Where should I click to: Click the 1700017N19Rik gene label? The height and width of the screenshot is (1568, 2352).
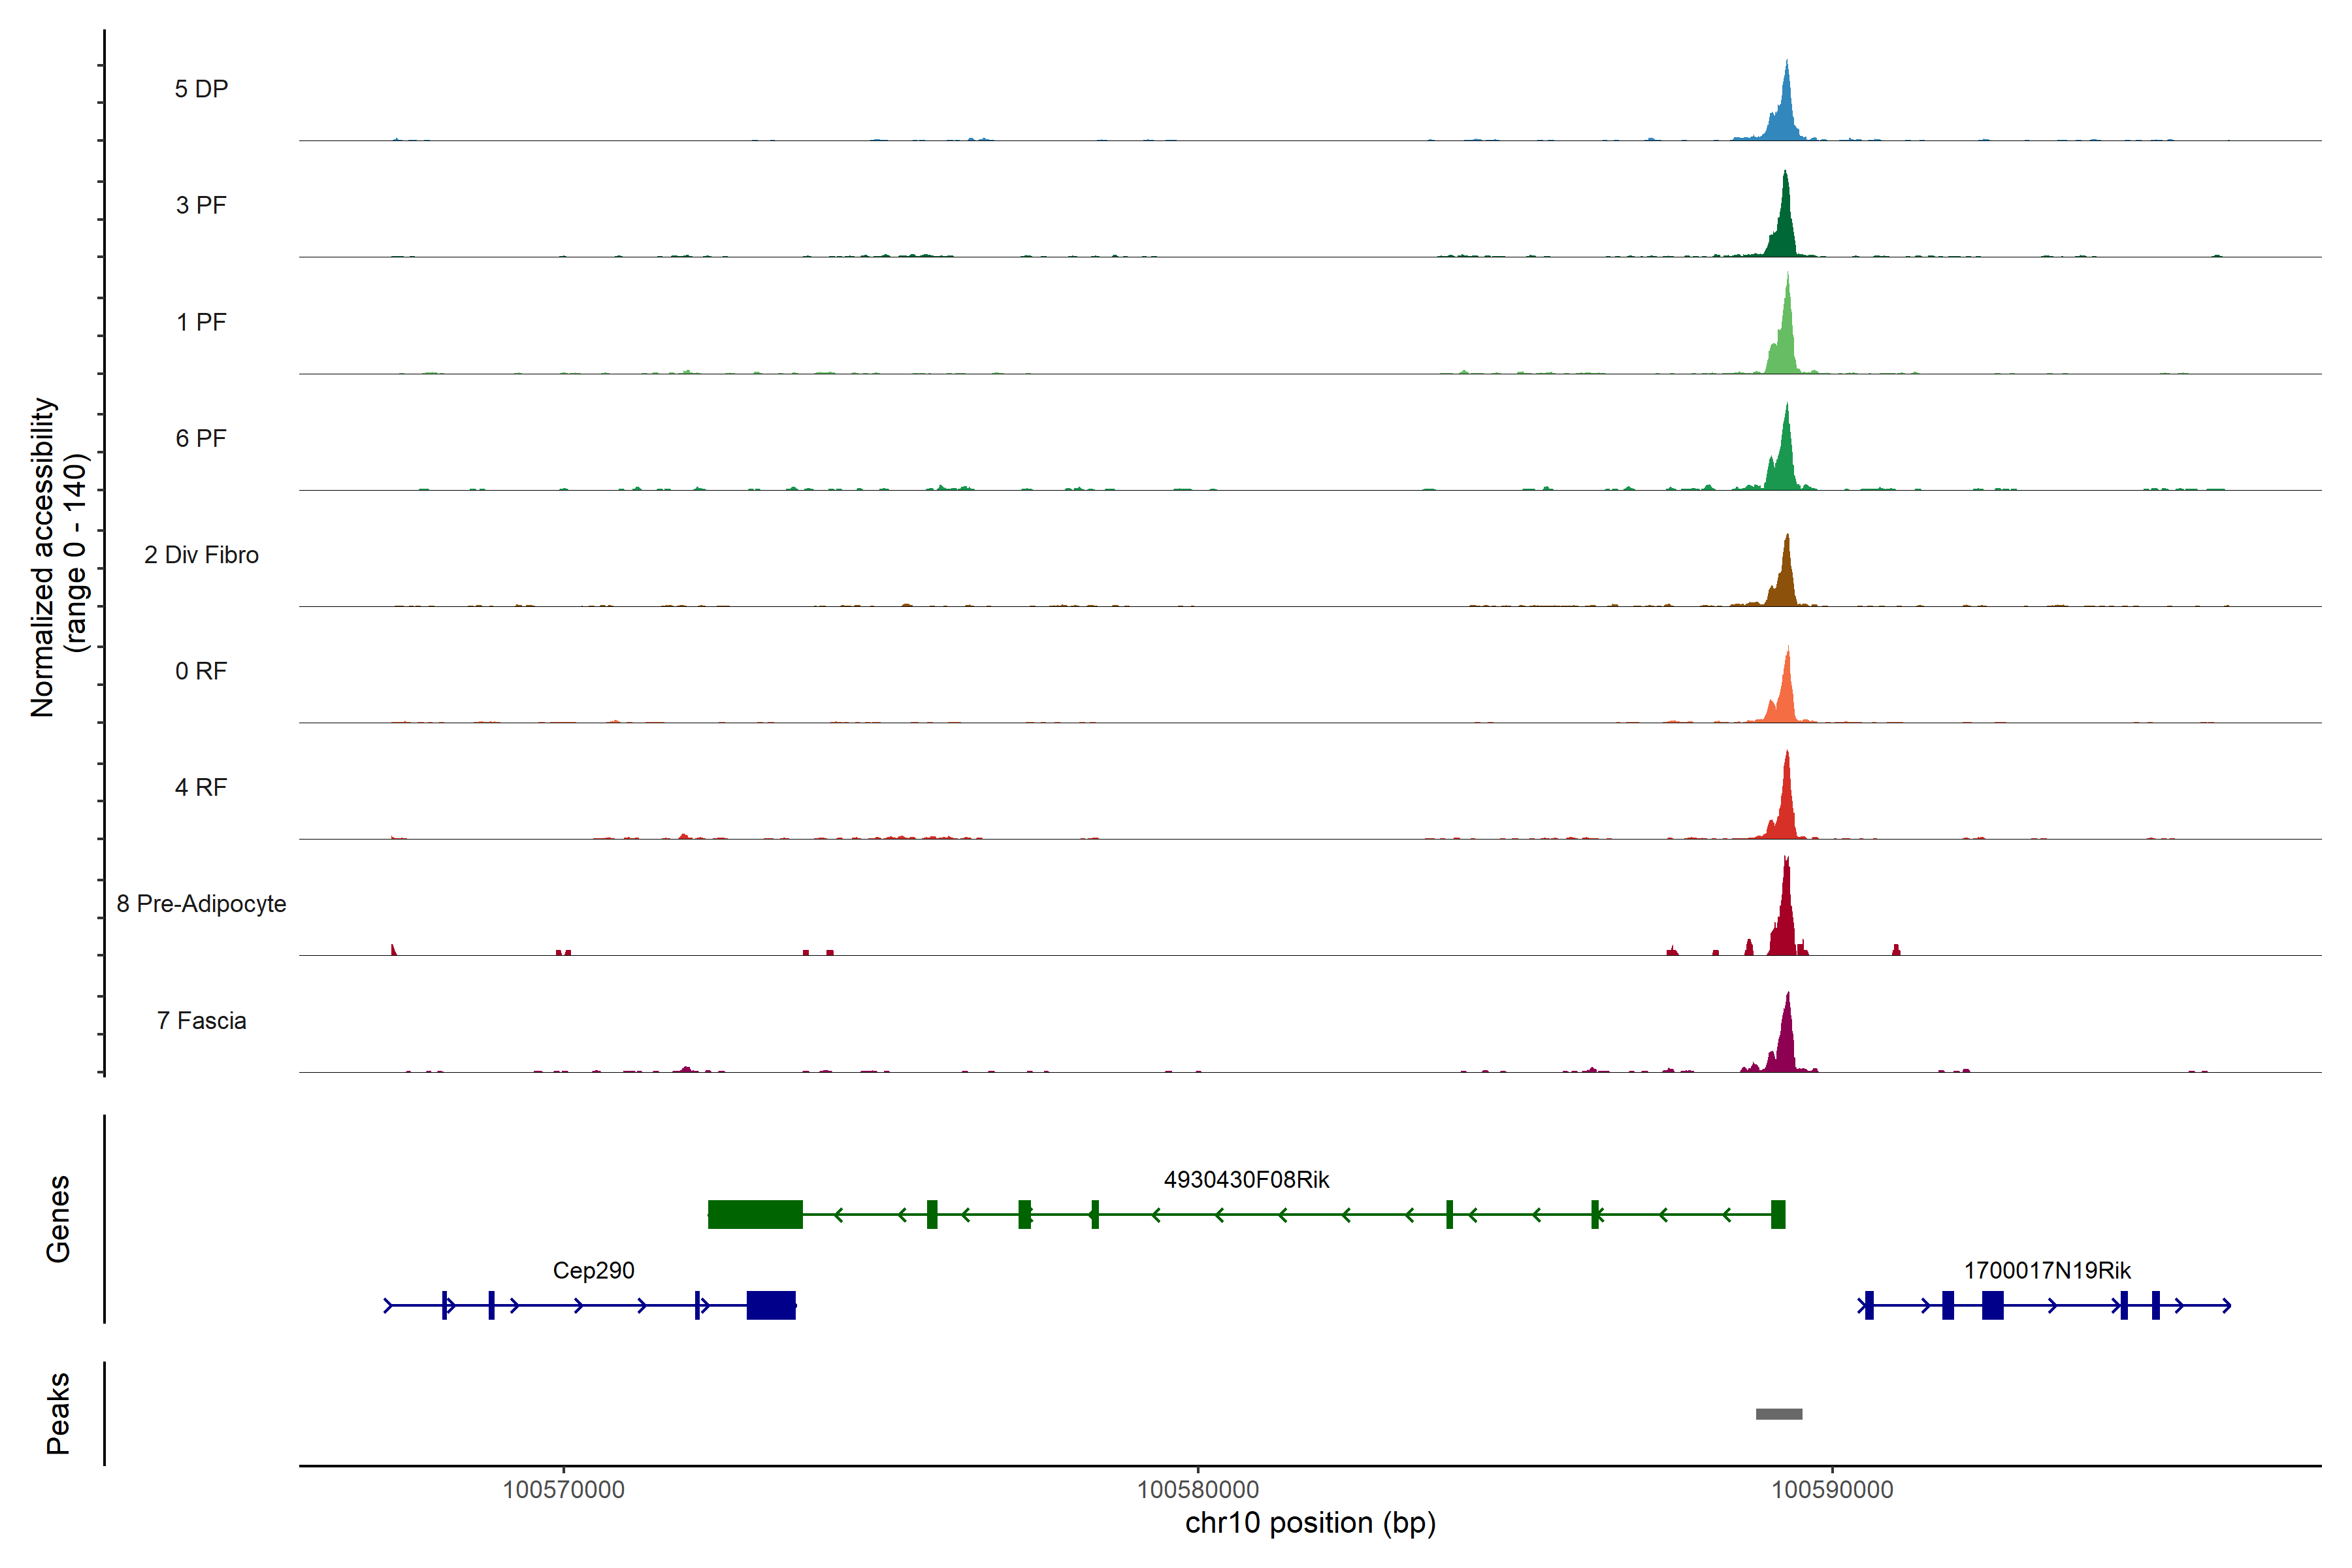pos(2047,1270)
